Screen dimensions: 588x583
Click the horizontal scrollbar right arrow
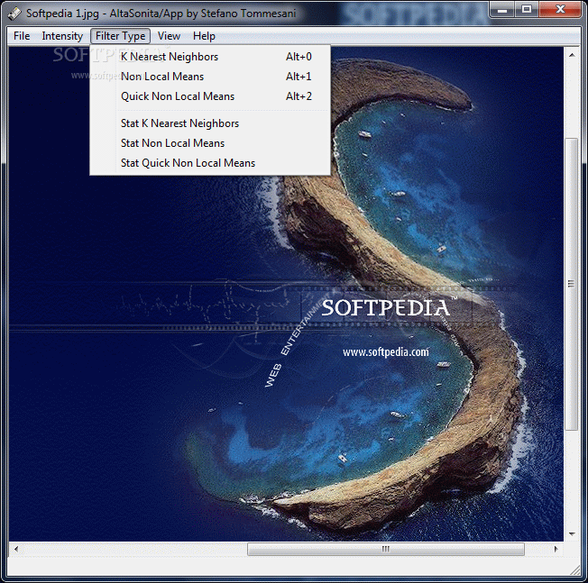[x=556, y=550]
